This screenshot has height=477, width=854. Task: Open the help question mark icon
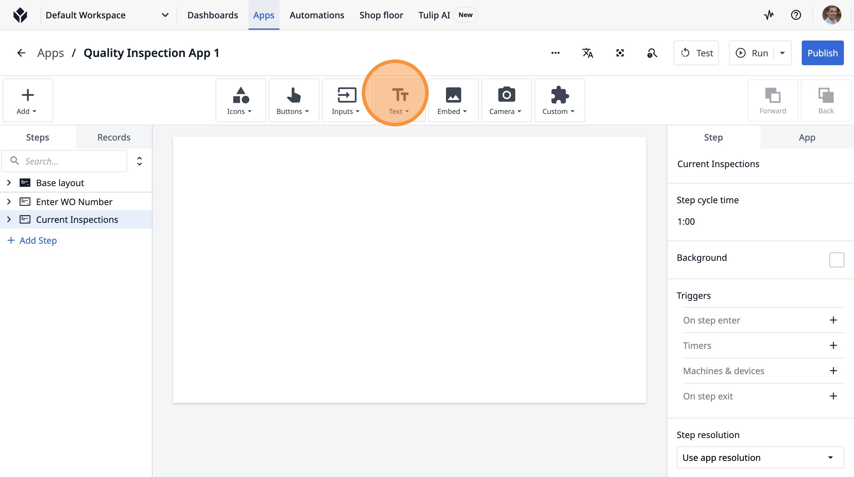(x=796, y=15)
